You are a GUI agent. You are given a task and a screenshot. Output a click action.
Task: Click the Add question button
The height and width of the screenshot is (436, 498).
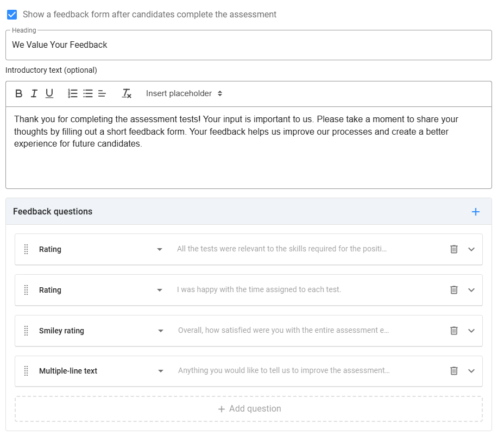pyautogui.click(x=249, y=408)
